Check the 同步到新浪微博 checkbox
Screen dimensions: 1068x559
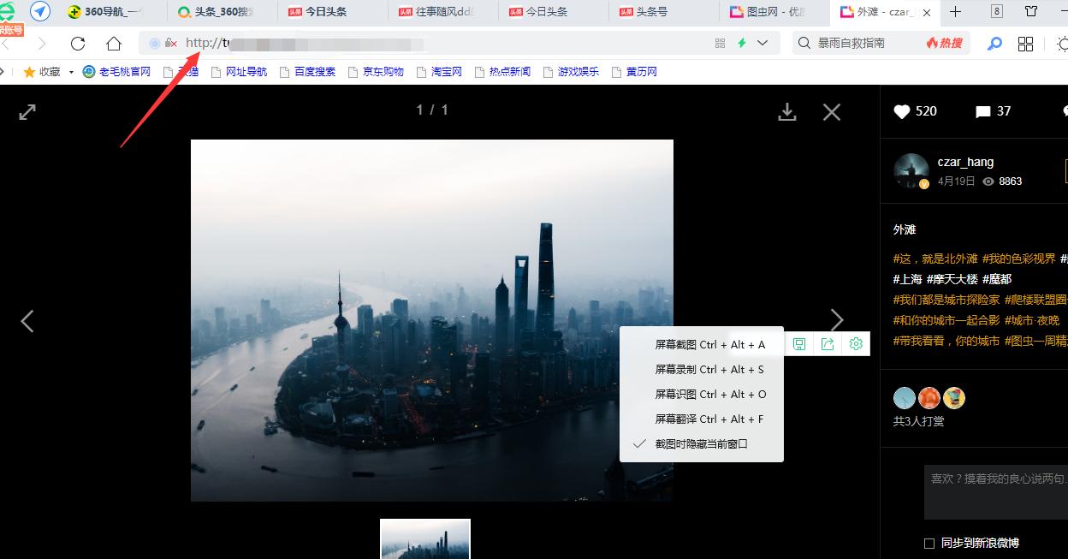(x=929, y=543)
